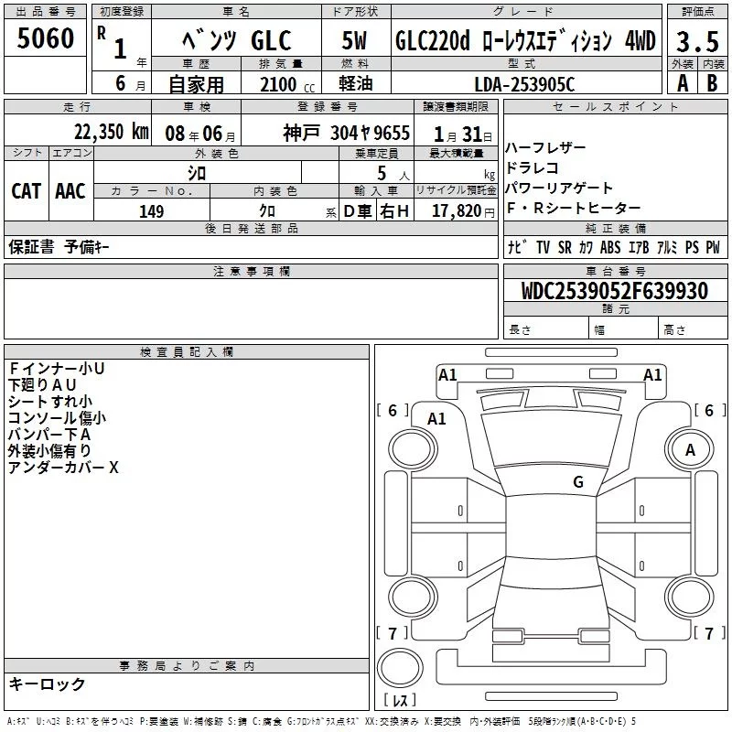This screenshot has width=732, height=732.
Task: Click the circled A wheel damage mark
Action: (x=690, y=450)
